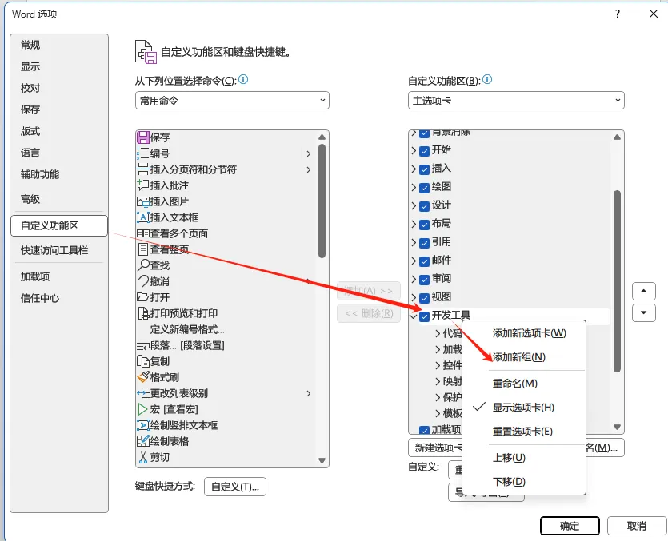The height and width of the screenshot is (541, 668).
Task: Open the 信任中心 category in sidebar
Action: pyautogui.click(x=58, y=298)
